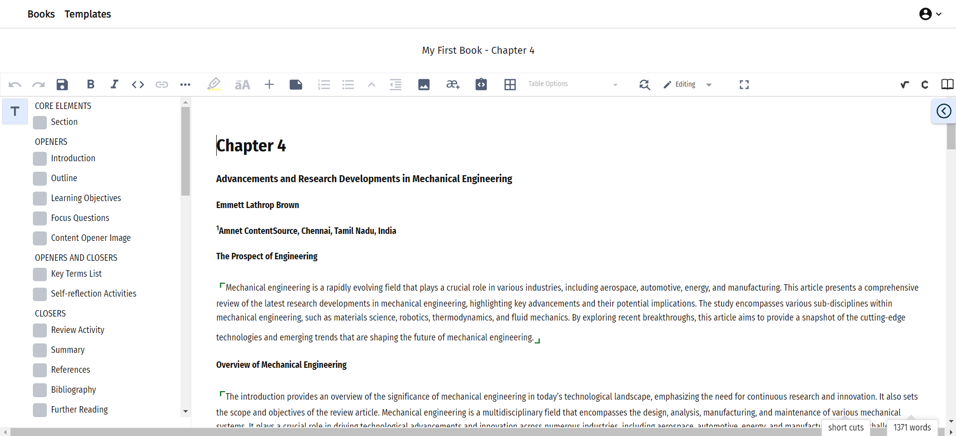Click the short cuts button

pos(845,428)
